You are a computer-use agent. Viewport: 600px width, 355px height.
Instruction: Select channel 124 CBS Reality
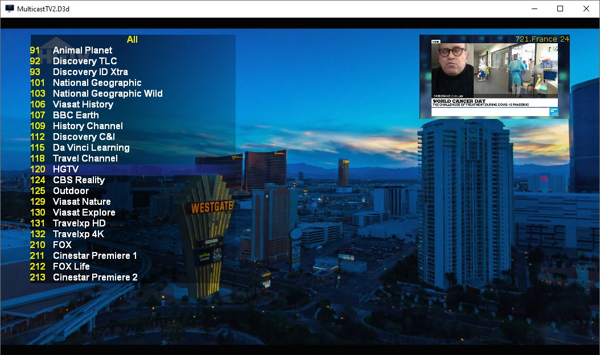pos(133,180)
